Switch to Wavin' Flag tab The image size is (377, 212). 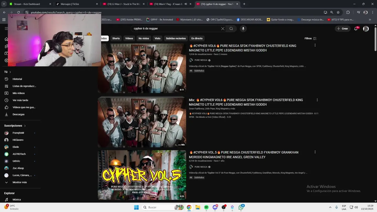pos(170,4)
